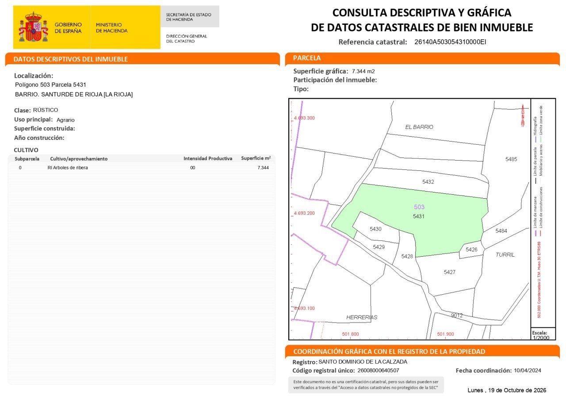Click the green highlighted parcel 5431 on the map
This screenshot has width=566, height=400.
point(418,216)
